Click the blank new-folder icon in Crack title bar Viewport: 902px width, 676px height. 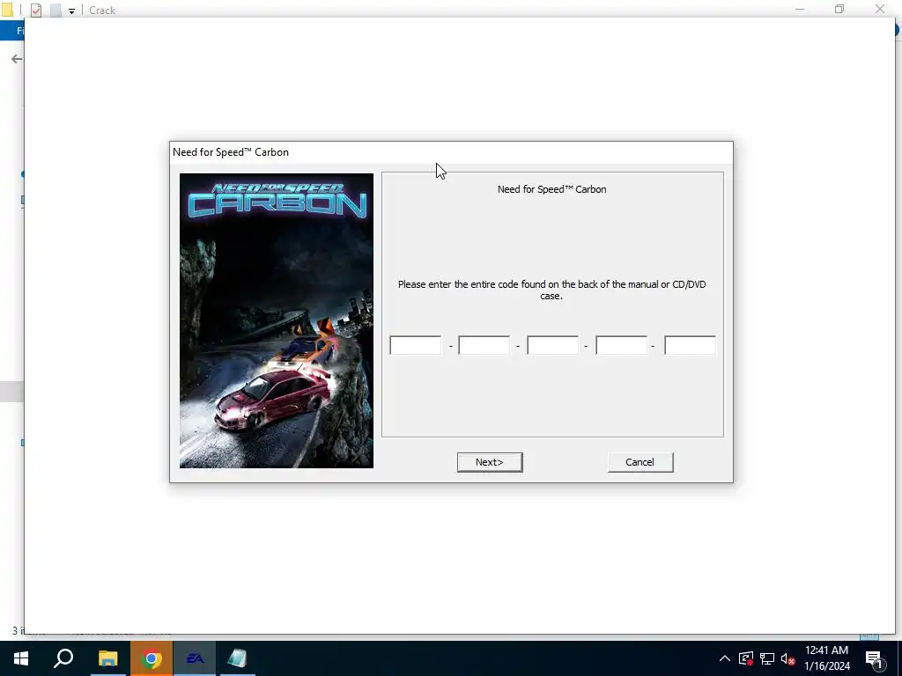click(55, 11)
